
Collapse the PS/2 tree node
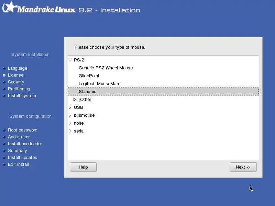coord(70,60)
